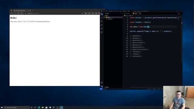Screen dimensions: 194x109
Task: Open a new browser tab
Action: click(33, 11)
